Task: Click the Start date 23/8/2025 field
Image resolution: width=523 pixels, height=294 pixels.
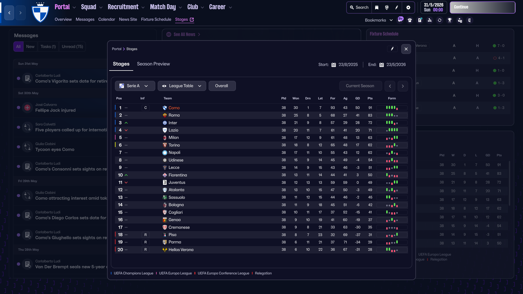Action: click(x=345, y=65)
